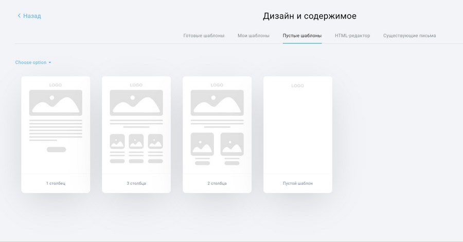
Task: Click the large image placeholder in the 1 столбец template
Action: pyautogui.click(x=56, y=102)
